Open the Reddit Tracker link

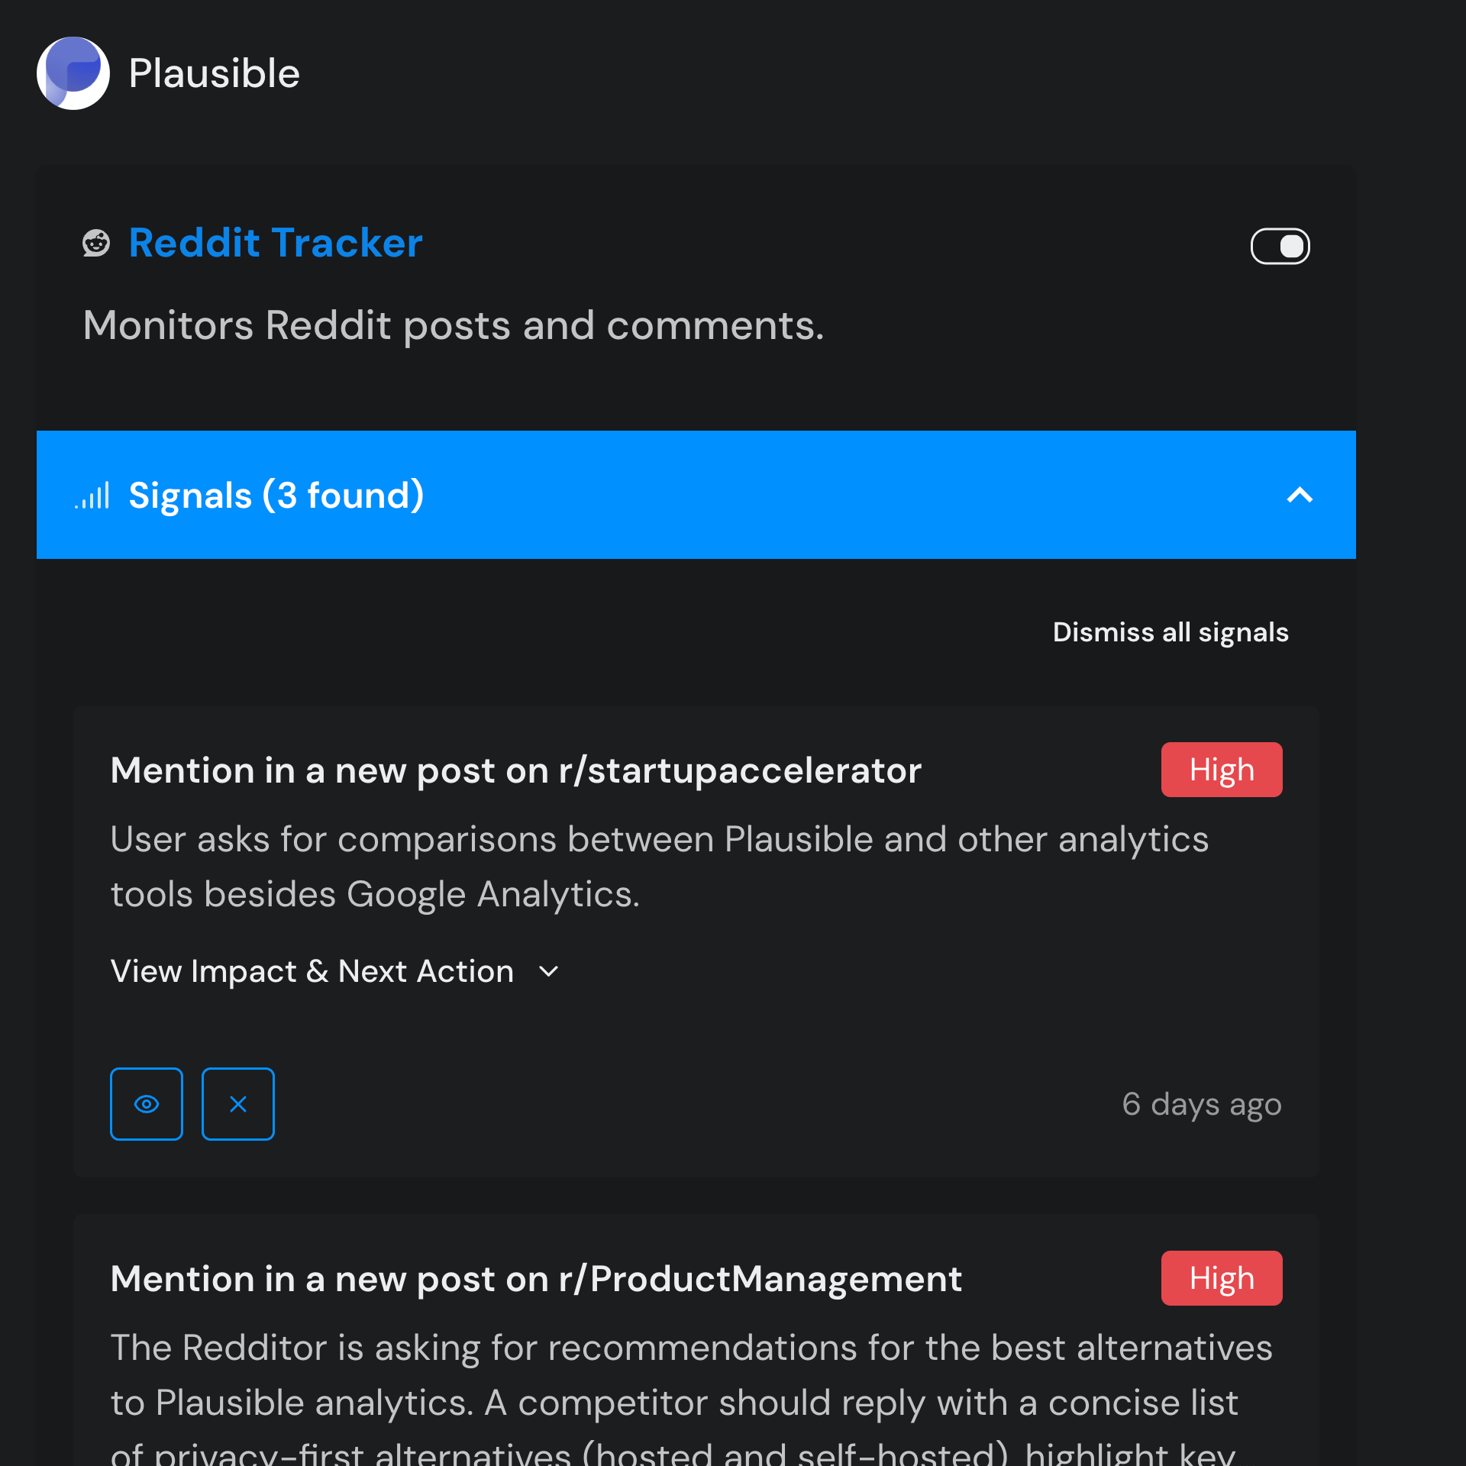(x=276, y=243)
